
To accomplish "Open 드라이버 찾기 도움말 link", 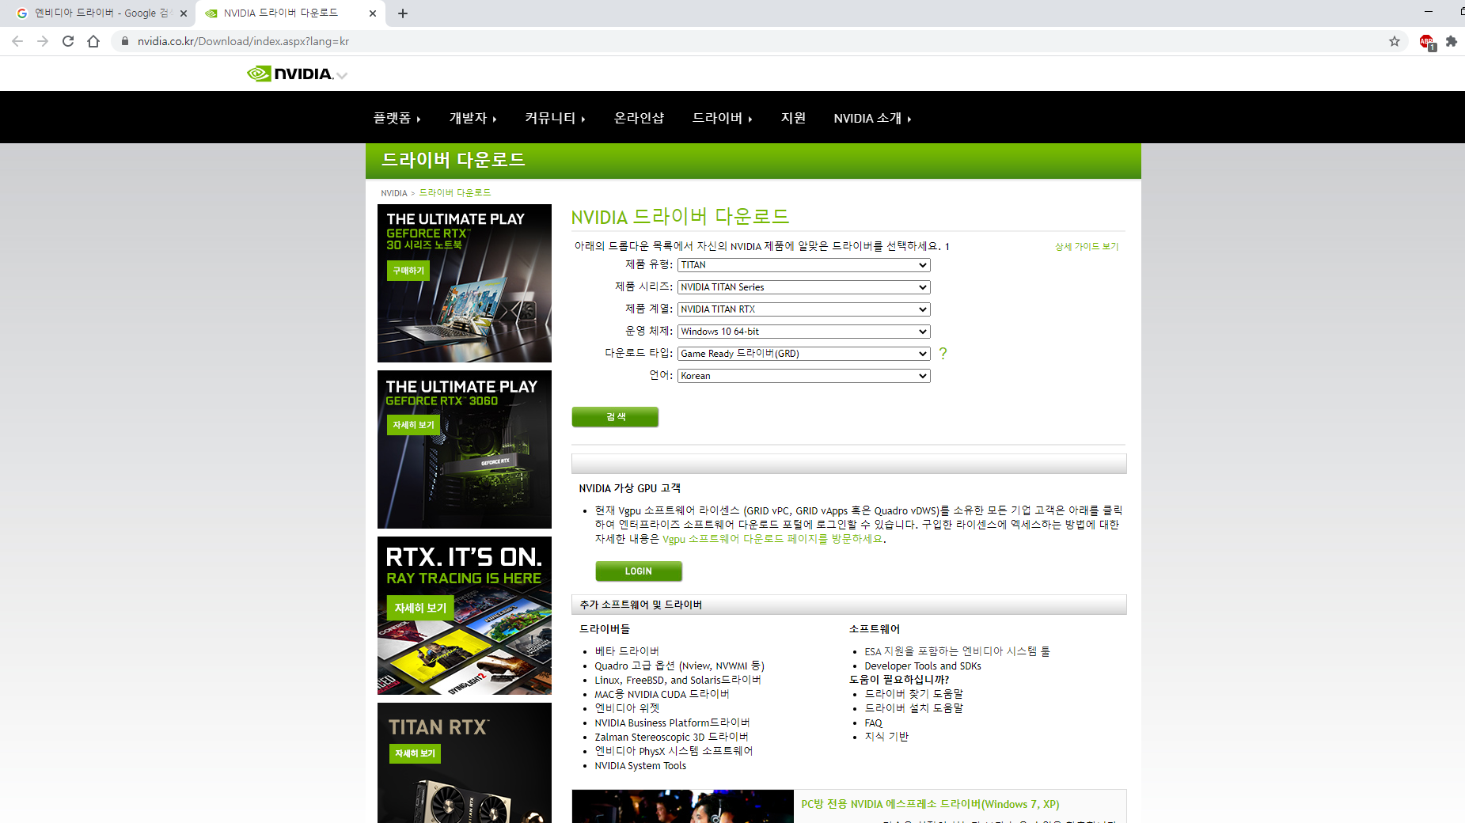I will 913,694.
